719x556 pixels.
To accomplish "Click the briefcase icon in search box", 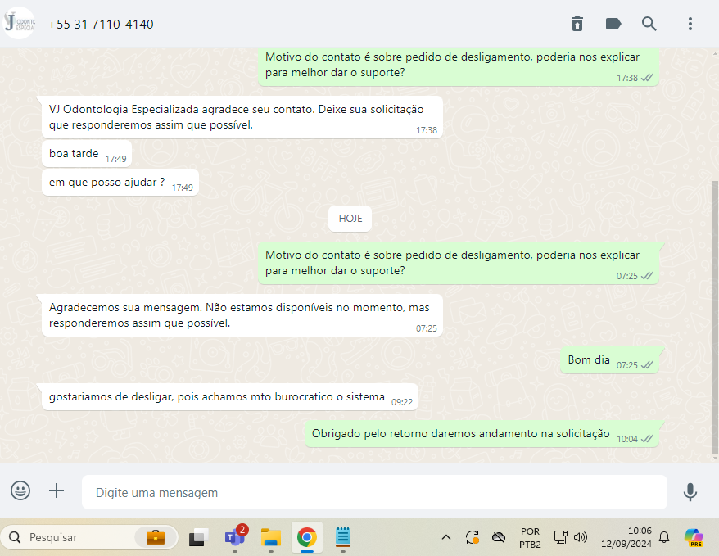I will (156, 536).
